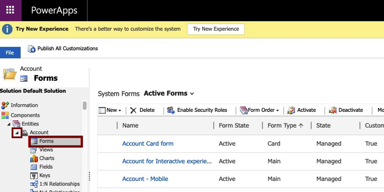This screenshot has width=384, height=192.
Task: Select Charts under Account entity
Action: coord(47,158)
